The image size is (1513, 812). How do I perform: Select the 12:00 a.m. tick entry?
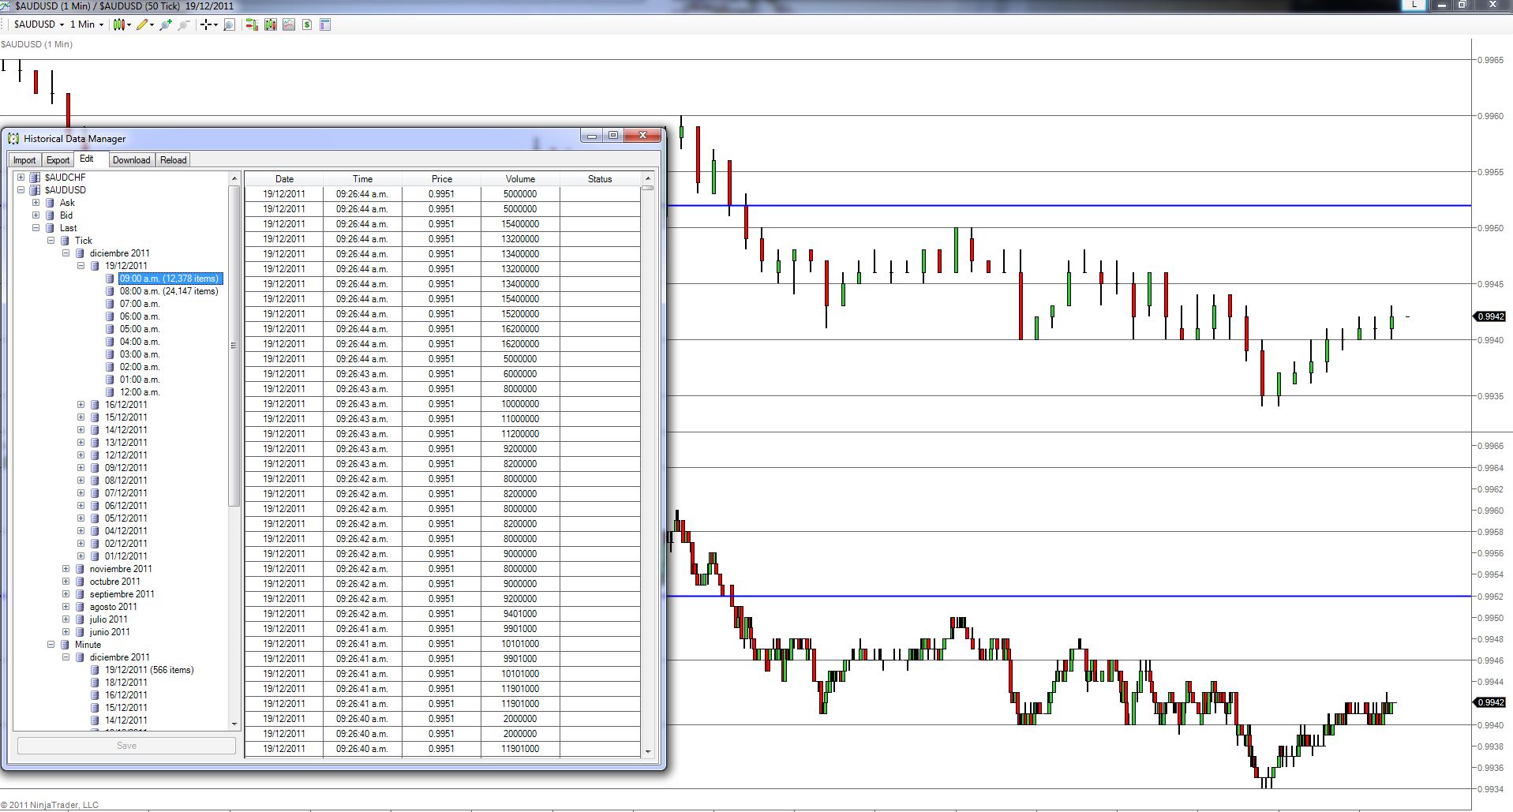(140, 392)
